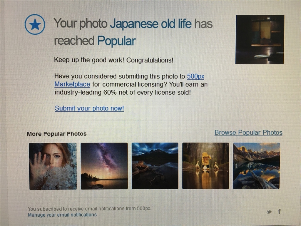Open the child with ducks thumbnail
The height and width of the screenshot is (226, 301).
205,166
